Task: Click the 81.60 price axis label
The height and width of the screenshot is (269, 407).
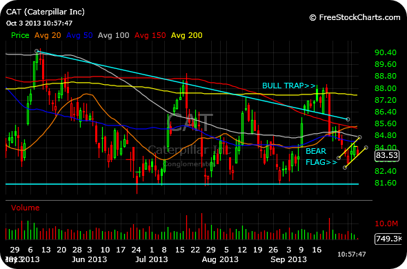Action: (x=386, y=183)
